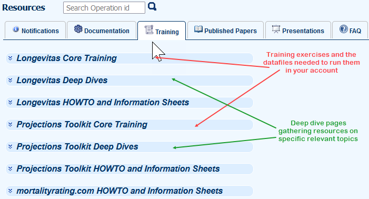Click the FAQ question mark icon
Screen dimensions: 369x199
(x=343, y=29)
